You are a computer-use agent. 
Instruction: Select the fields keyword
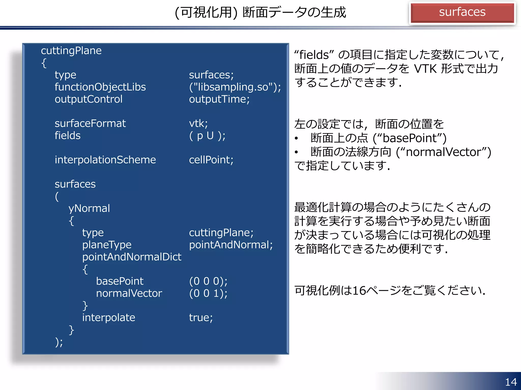pyautogui.click(x=68, y=135)
